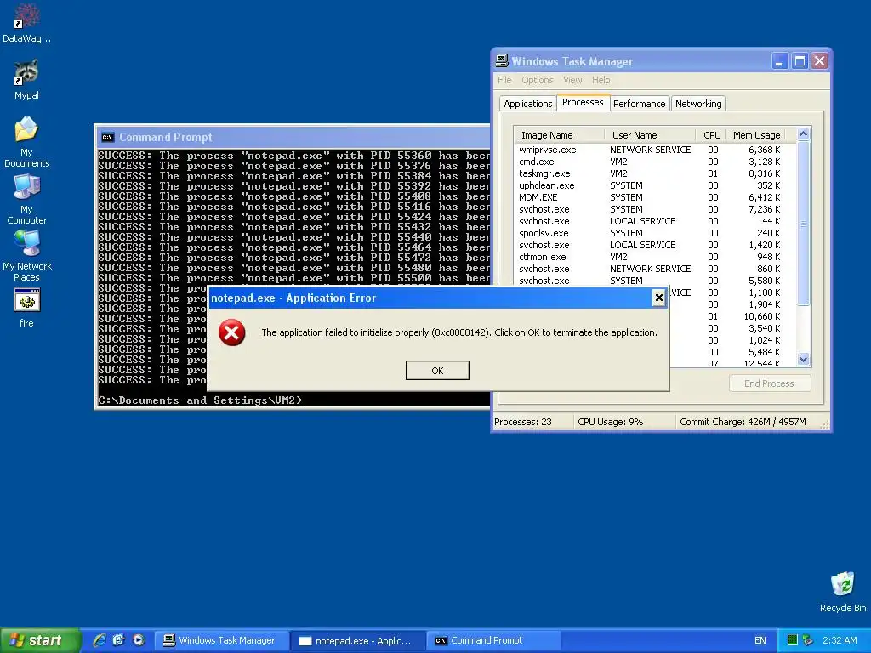Click the Show Desktop quick launch icon
The image size is (871, 653).
tap(119, 640)
